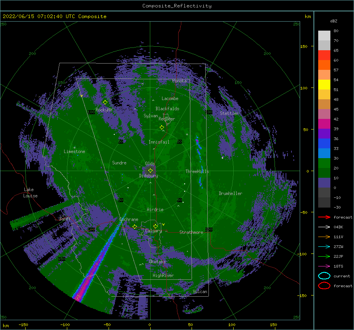Image resolution: width=354 pixels, height=330 pixels.
Task: Click the red forecast arrow in legend
Action: coord(324,217)
